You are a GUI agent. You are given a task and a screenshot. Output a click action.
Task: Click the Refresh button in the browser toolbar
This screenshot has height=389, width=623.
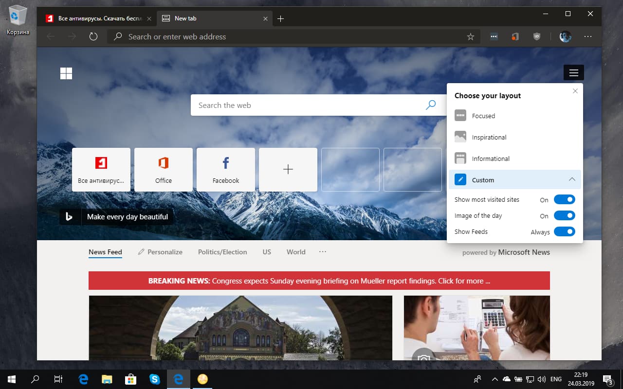(x=93, y=36)
